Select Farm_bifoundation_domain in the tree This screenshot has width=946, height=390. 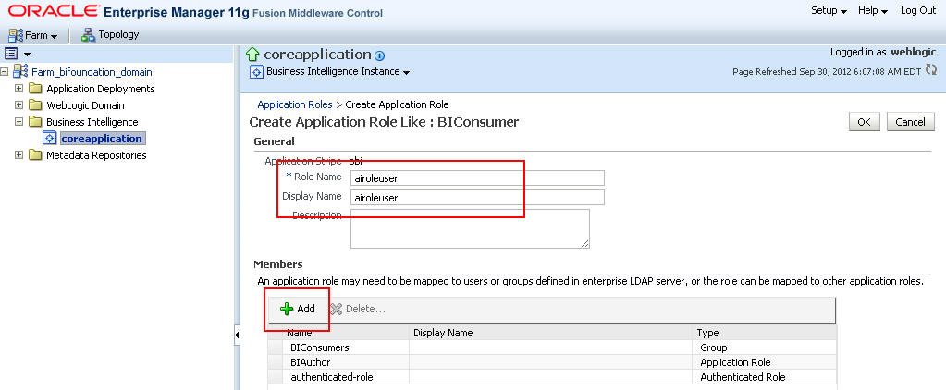[x=92, y=72]
